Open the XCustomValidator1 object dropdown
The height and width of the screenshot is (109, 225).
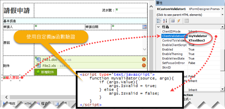(x=222, y=9)
